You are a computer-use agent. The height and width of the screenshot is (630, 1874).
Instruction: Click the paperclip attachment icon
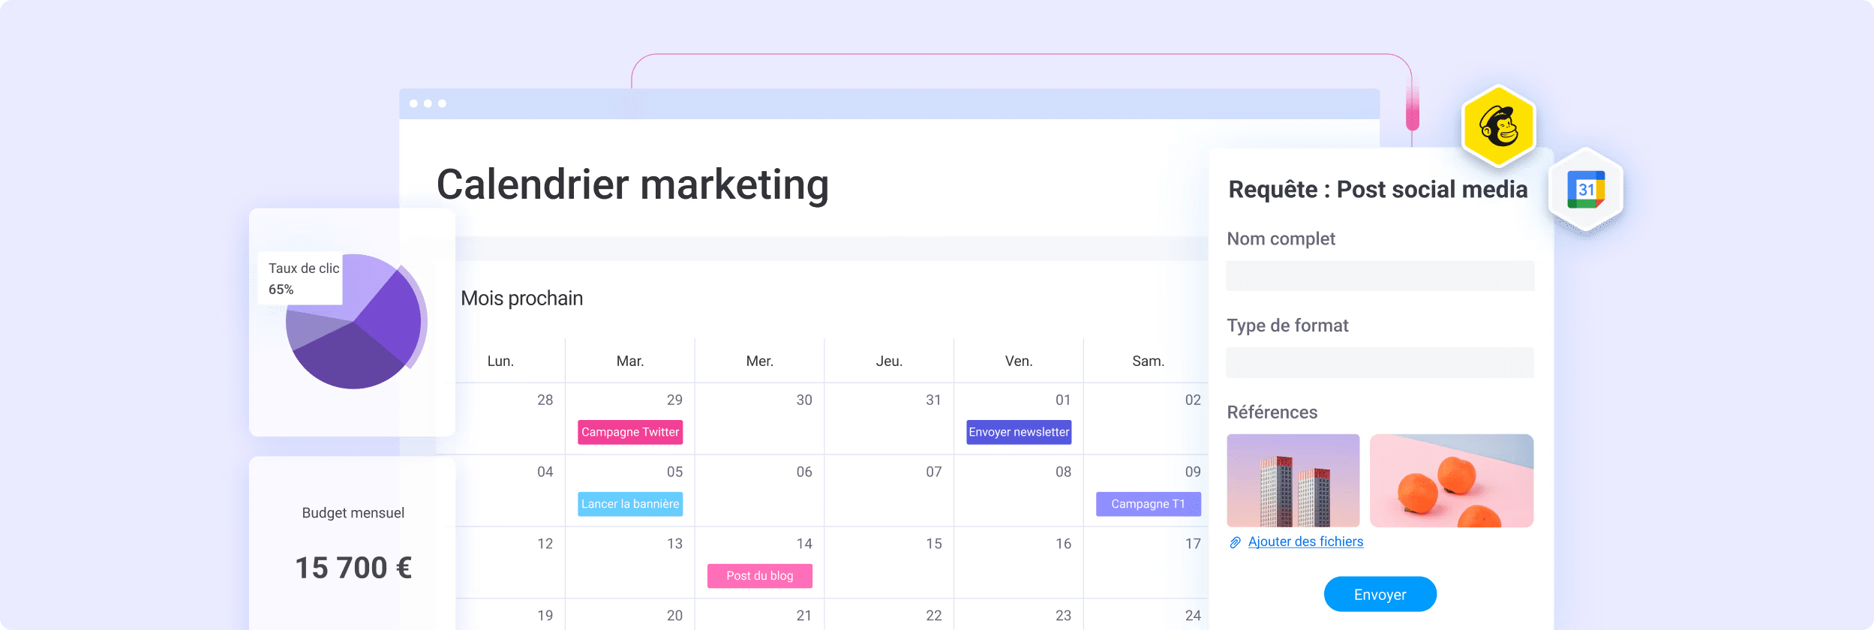coord(1235,542)
